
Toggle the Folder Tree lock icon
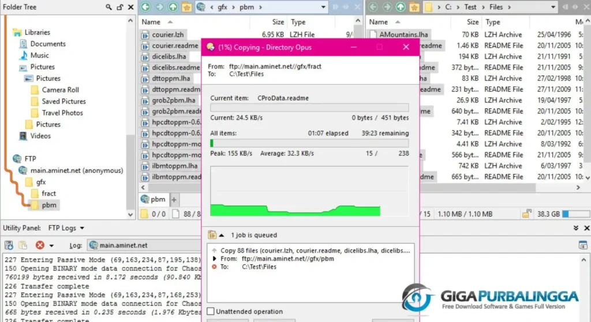120,7
